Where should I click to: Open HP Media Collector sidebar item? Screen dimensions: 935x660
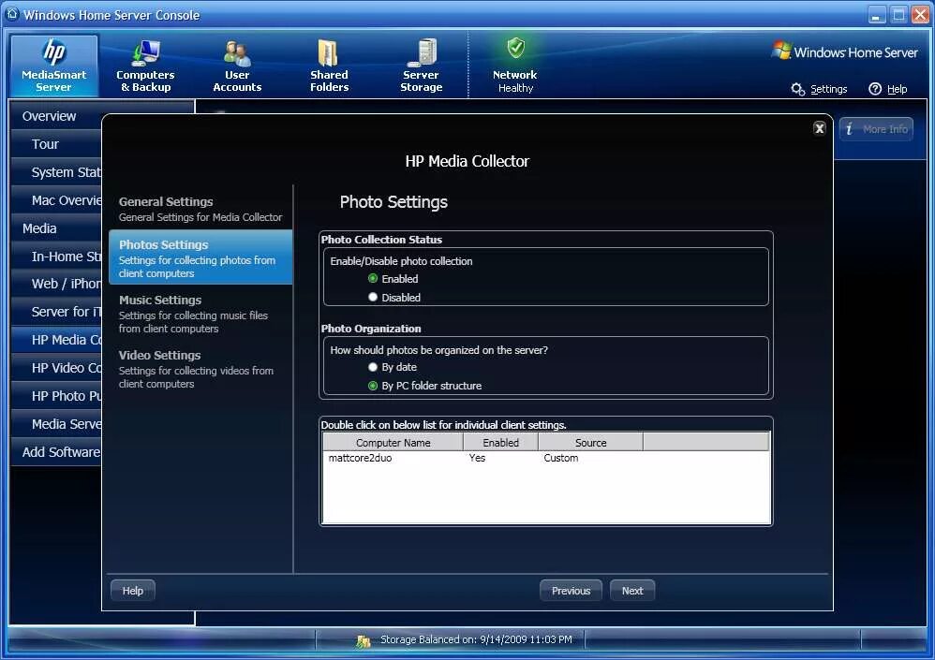pyautogui.click(x=56, y=340)
